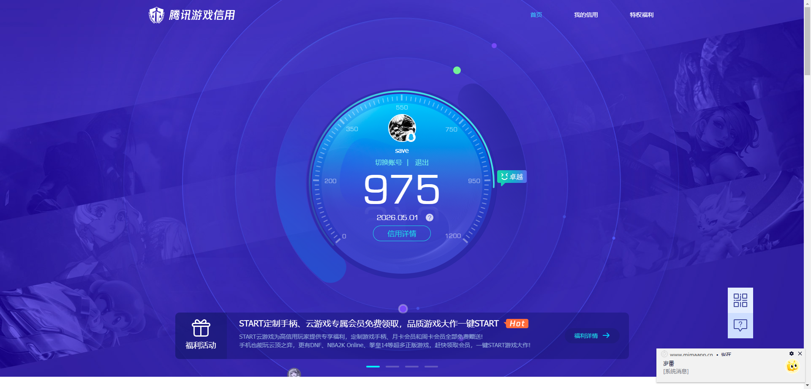811x389 pixels.
Task: Open the feedback question bubble icon
Action: tap(740, 325)
